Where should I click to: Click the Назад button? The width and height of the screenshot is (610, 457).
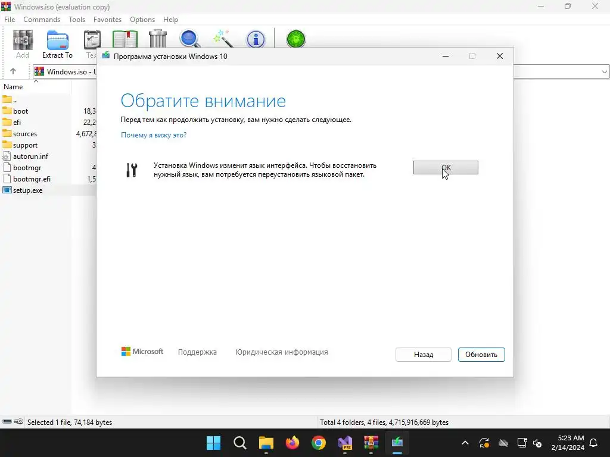(424, 355)
